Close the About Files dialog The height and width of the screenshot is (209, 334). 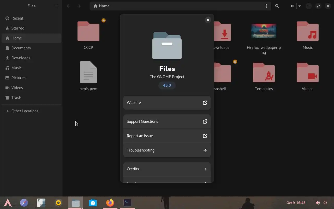pyautogui.click(x=208, y=20)
